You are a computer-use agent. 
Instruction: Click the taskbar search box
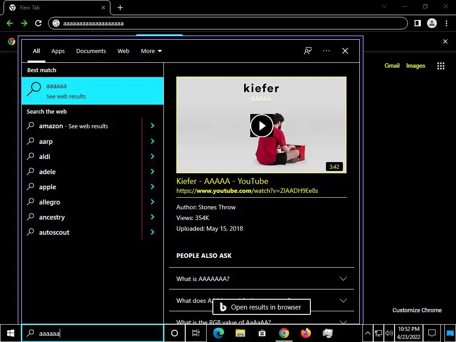(x=93, y=333)
